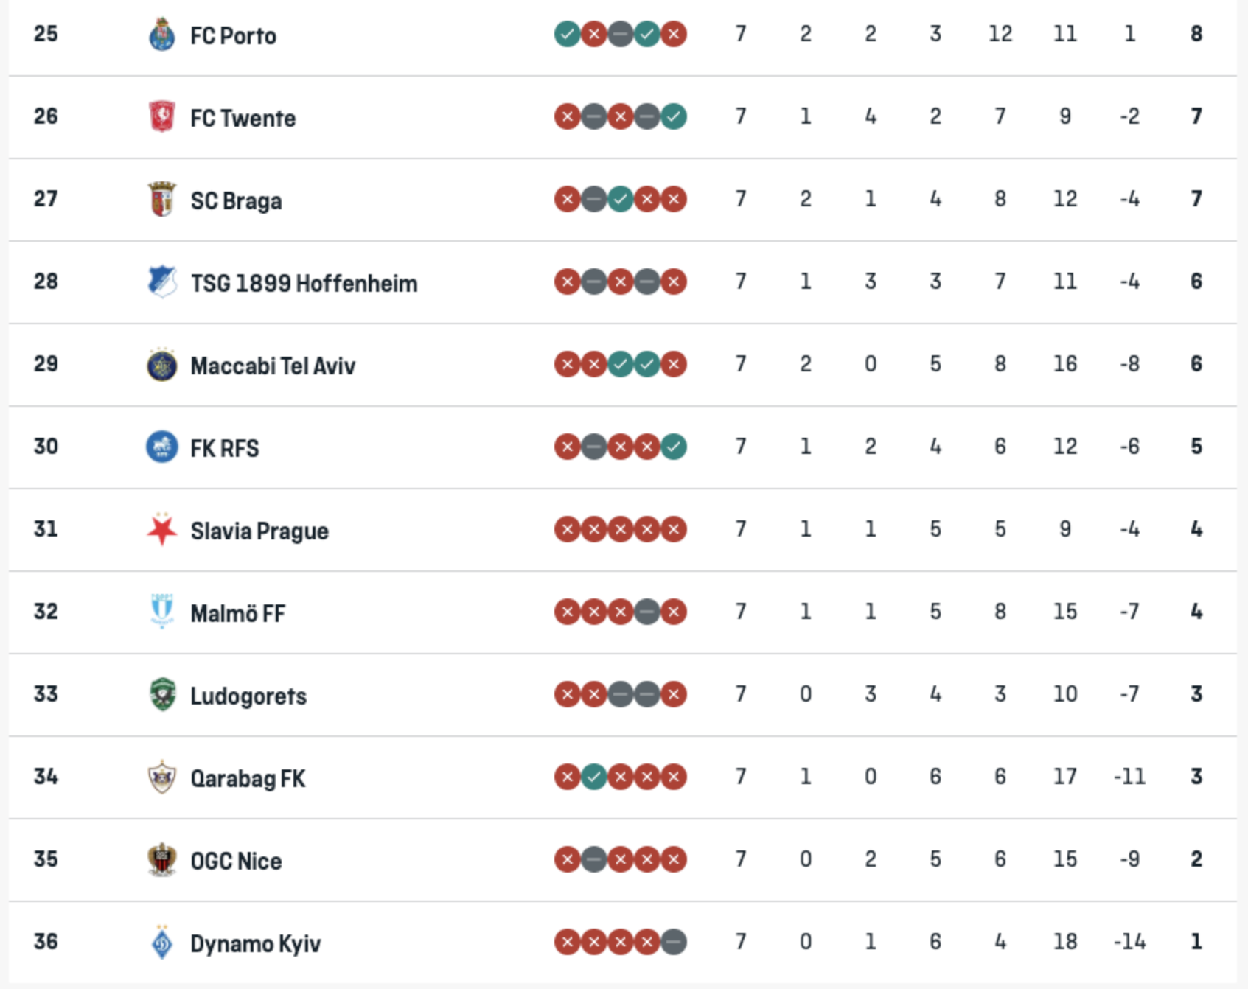The width and height of the screenshot is (1248, 989).
Task: Click the Hoffenheim club crest
Action: point(161,282)
